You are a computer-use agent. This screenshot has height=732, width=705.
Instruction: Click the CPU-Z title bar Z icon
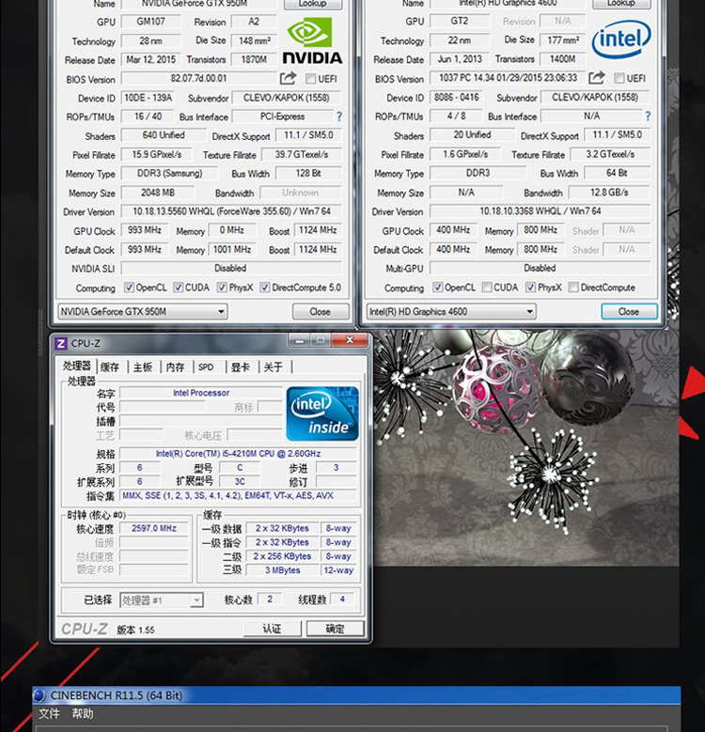point(61,343)
